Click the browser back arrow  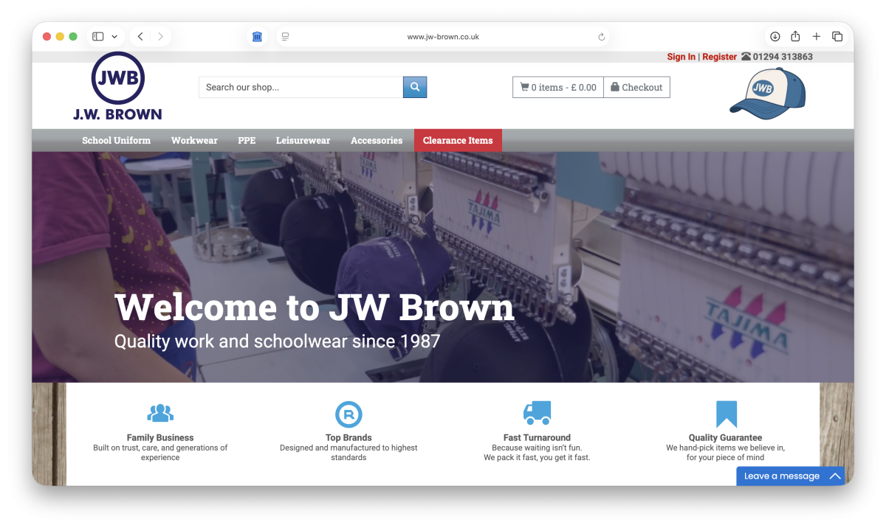click(140, 35)
